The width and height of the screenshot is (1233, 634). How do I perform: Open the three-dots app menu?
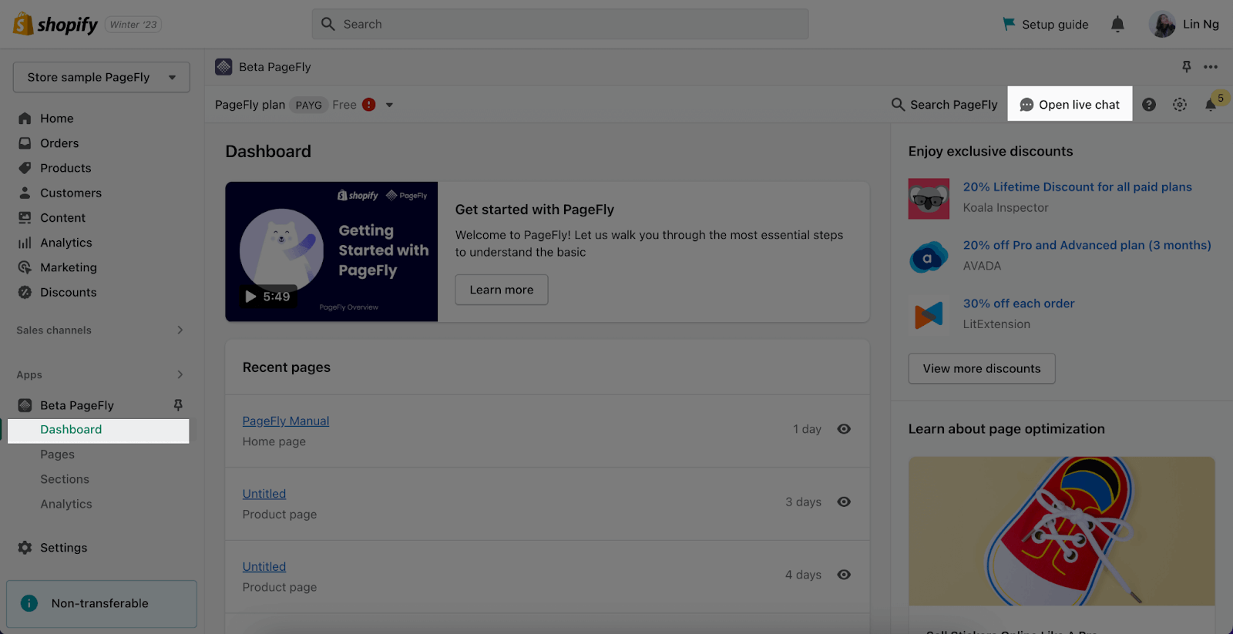[x=1211, y=67]
